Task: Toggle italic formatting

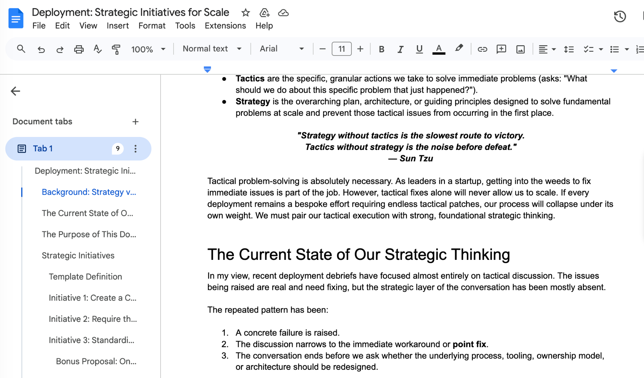Action: tap(400, 49)
